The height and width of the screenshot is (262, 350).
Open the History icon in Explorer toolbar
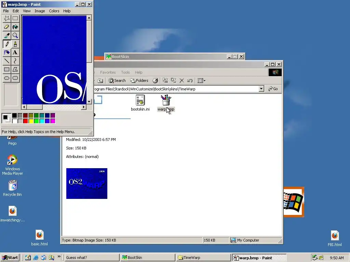point(155,81)
